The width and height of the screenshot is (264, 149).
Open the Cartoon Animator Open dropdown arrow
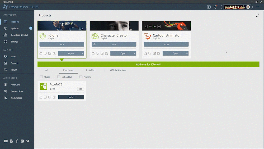click(x=187, y=53)
